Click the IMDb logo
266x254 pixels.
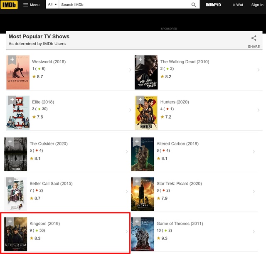[x=9, y=5]
